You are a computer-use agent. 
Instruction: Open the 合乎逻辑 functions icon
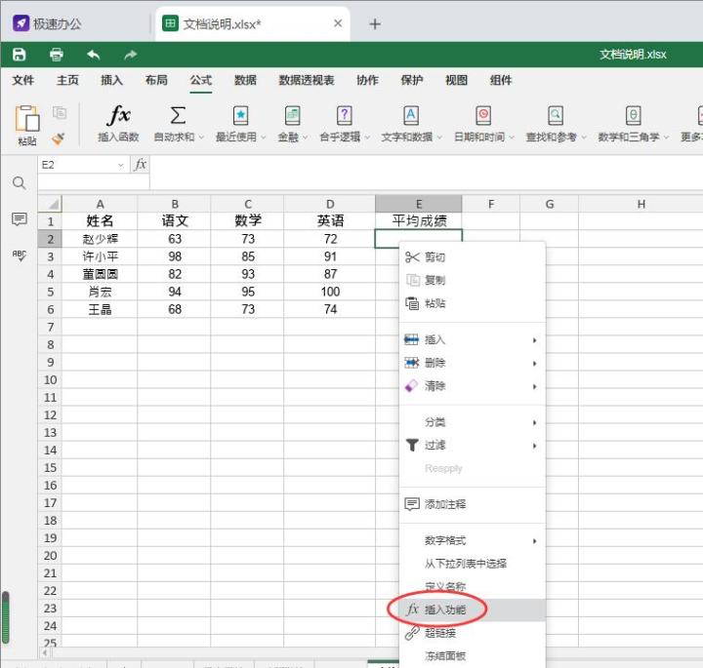click(x=344, y=115)
